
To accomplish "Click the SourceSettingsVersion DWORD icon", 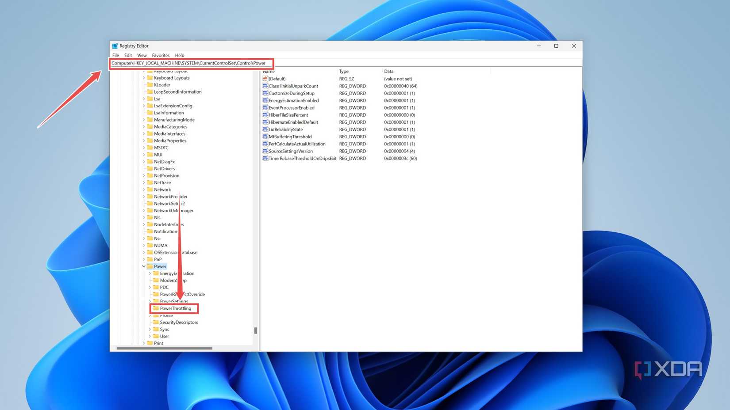I will pyautogui.click(x=265, y=151).
